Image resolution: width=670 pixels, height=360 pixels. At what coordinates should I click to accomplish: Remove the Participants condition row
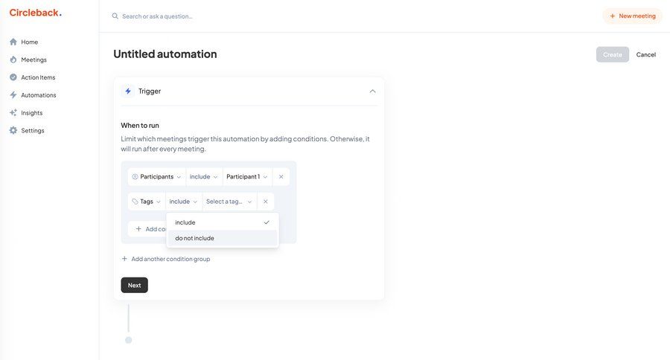pos(281,177)
